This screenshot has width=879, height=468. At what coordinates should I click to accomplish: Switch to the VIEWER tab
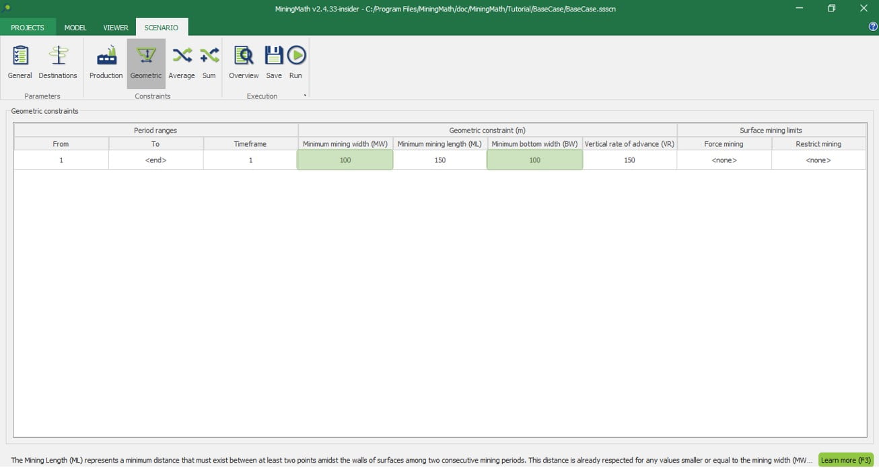(x=116, y=28)
